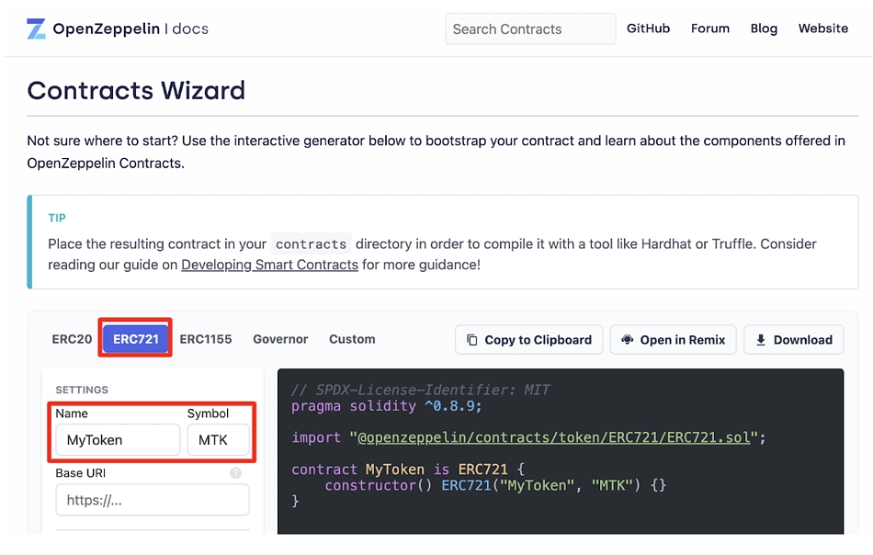Go to the Blog page
Screen dimensions: 873x555
click(x=764, y=28)
